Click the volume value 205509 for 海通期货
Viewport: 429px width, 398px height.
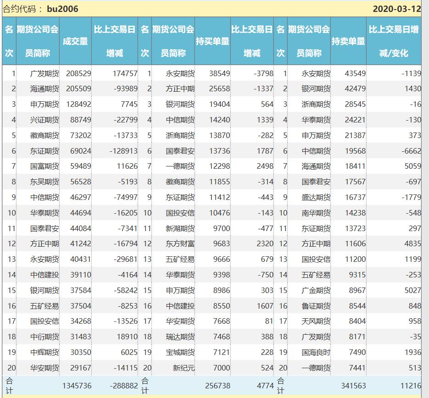coord(78,89)
